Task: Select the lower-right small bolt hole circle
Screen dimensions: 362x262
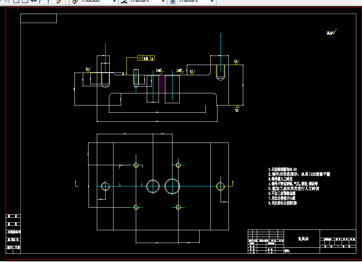Action: (x=178, y=207)
